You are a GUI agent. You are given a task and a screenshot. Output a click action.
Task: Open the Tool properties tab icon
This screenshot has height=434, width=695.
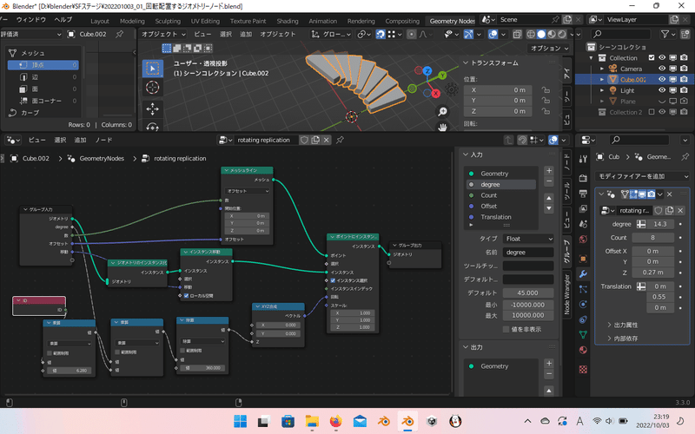pos(583,159)
